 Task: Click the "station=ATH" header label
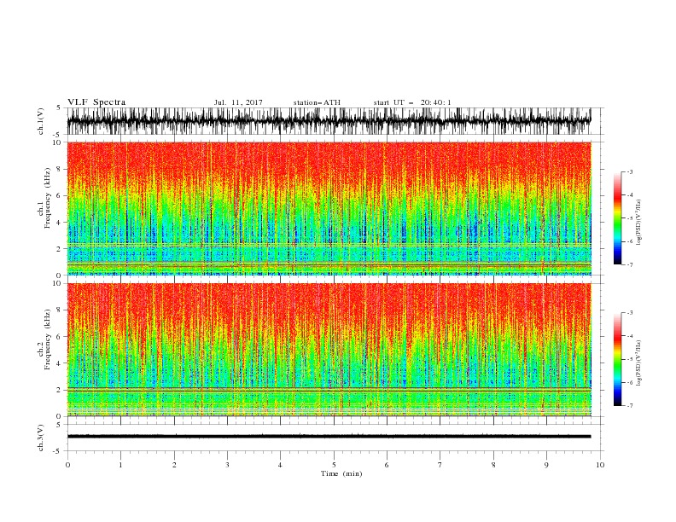pyautogui.click(x=317, y=102)
